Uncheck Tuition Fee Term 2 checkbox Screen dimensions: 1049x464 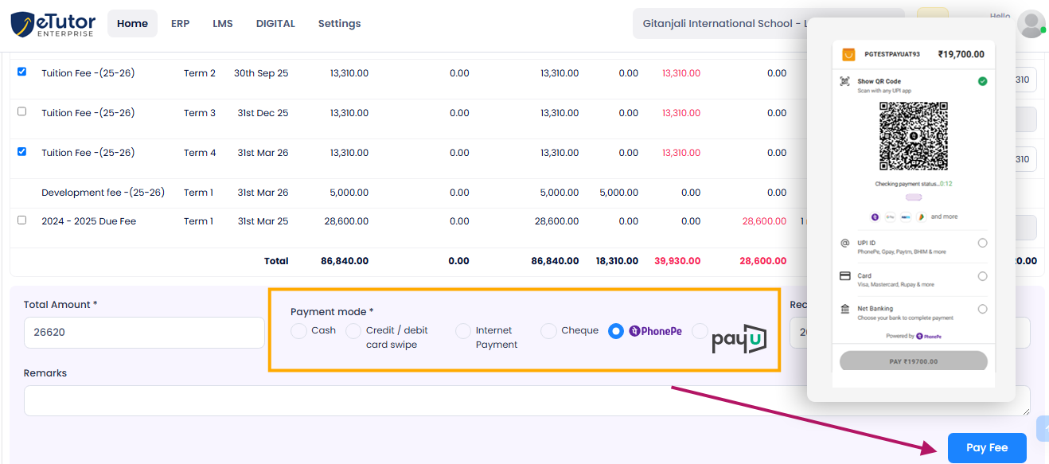point(22,72)
